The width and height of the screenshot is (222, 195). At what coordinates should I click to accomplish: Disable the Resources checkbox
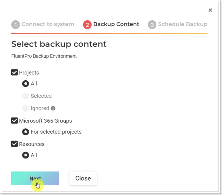pos(14,144)
